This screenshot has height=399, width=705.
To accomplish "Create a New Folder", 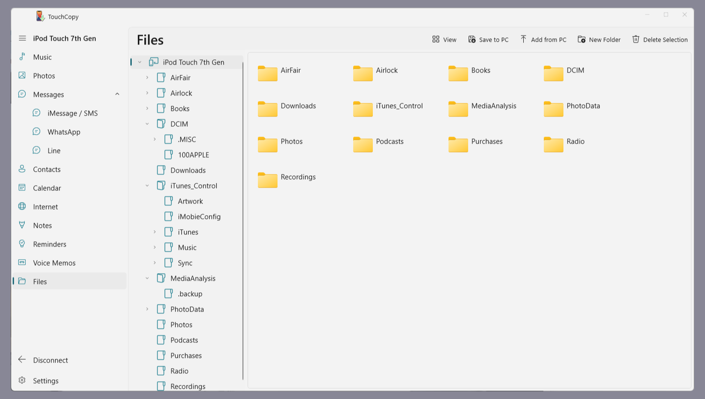I will (599, 39).
